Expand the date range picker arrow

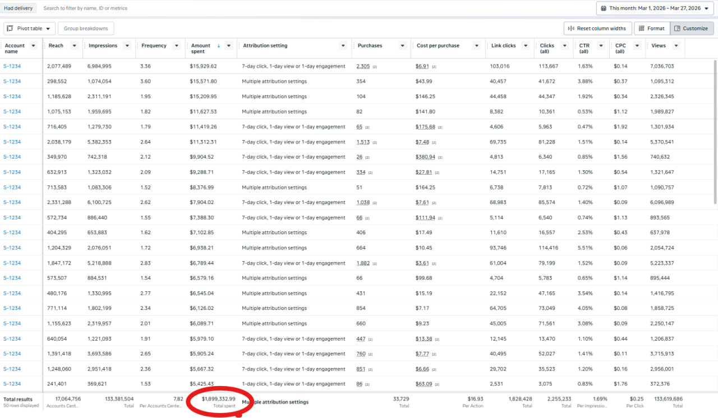point(706,8)
